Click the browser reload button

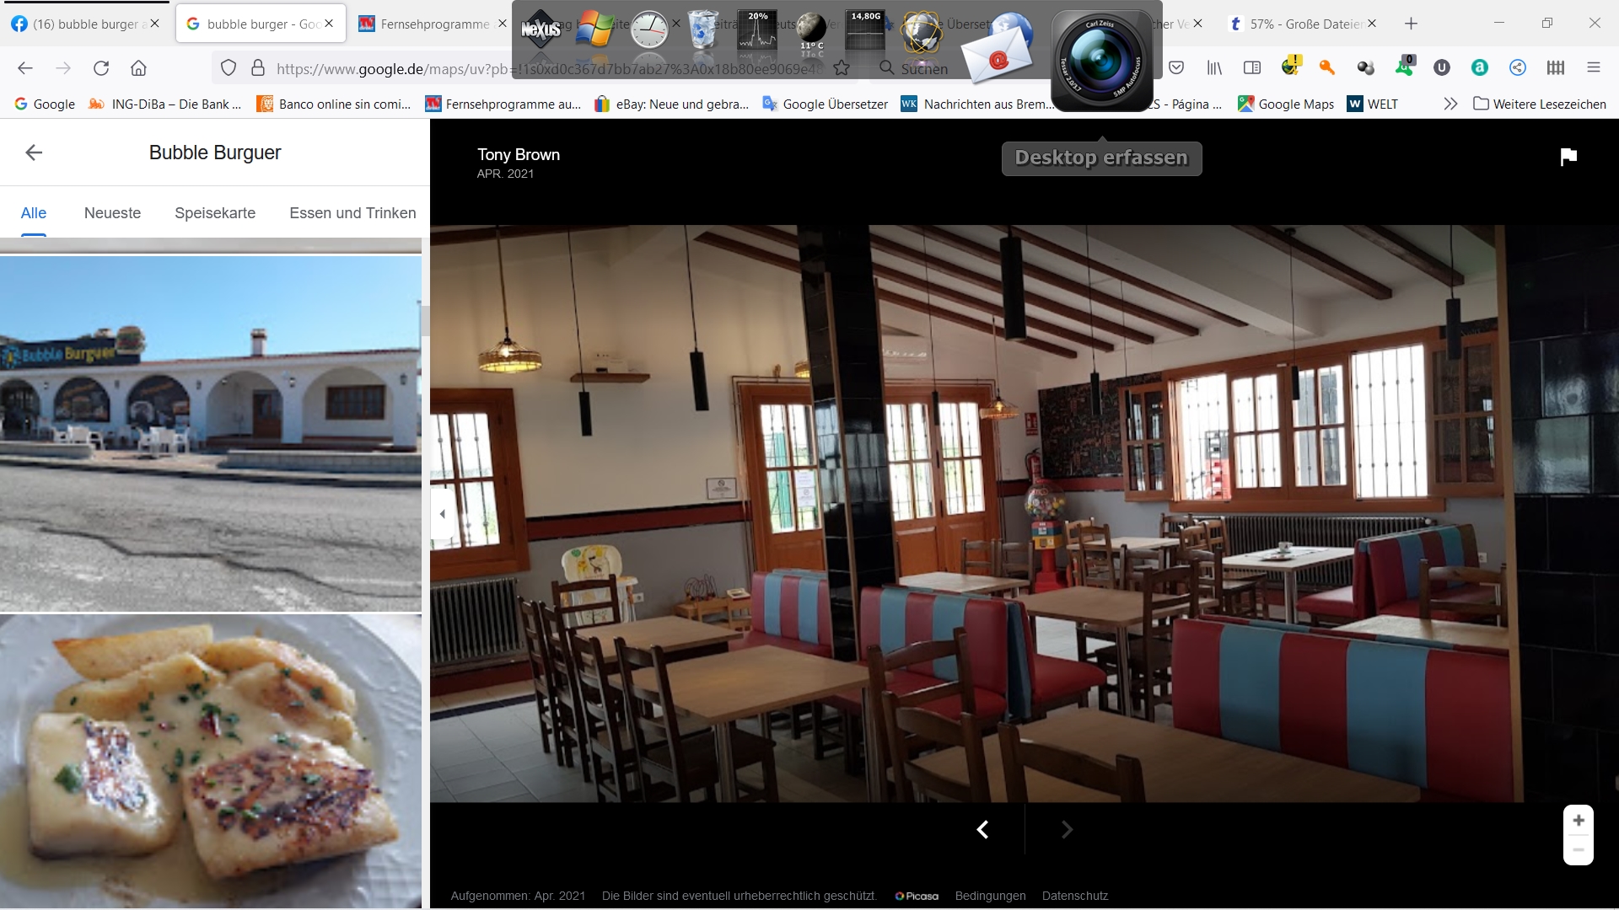(x=101, y=68)
